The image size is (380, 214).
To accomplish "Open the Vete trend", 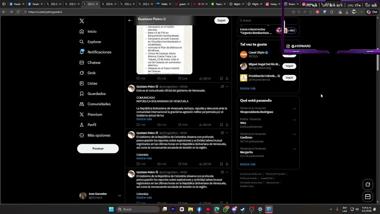I will (243, 123).
